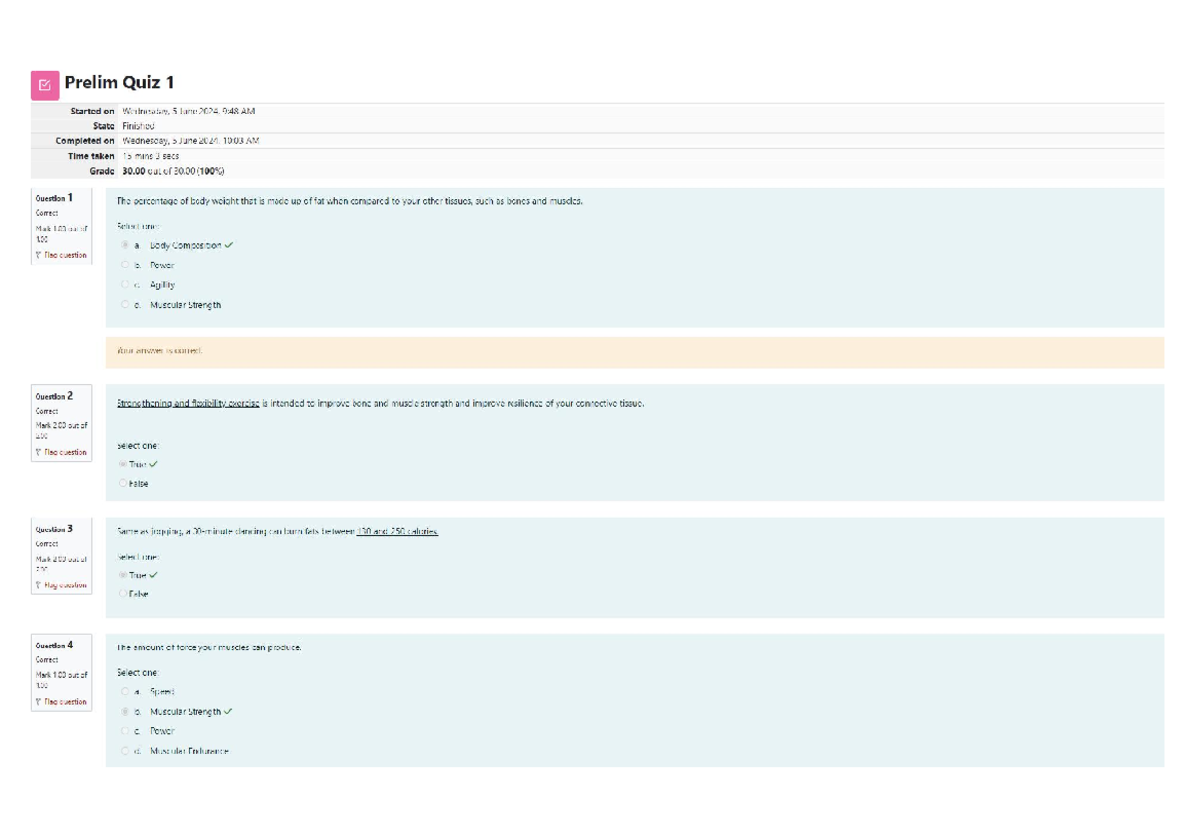The width and height of the screenshot is (1185, 837).
Task: Click the pink Prelim Quiz 1 icon
Action: 44,85
